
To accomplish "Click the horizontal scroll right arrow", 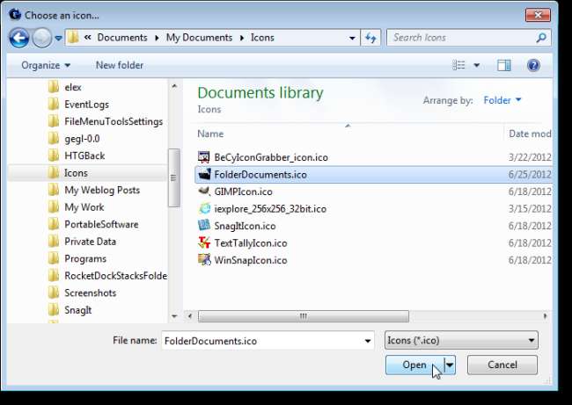I will pyautogui.click(x=546, y=315).
